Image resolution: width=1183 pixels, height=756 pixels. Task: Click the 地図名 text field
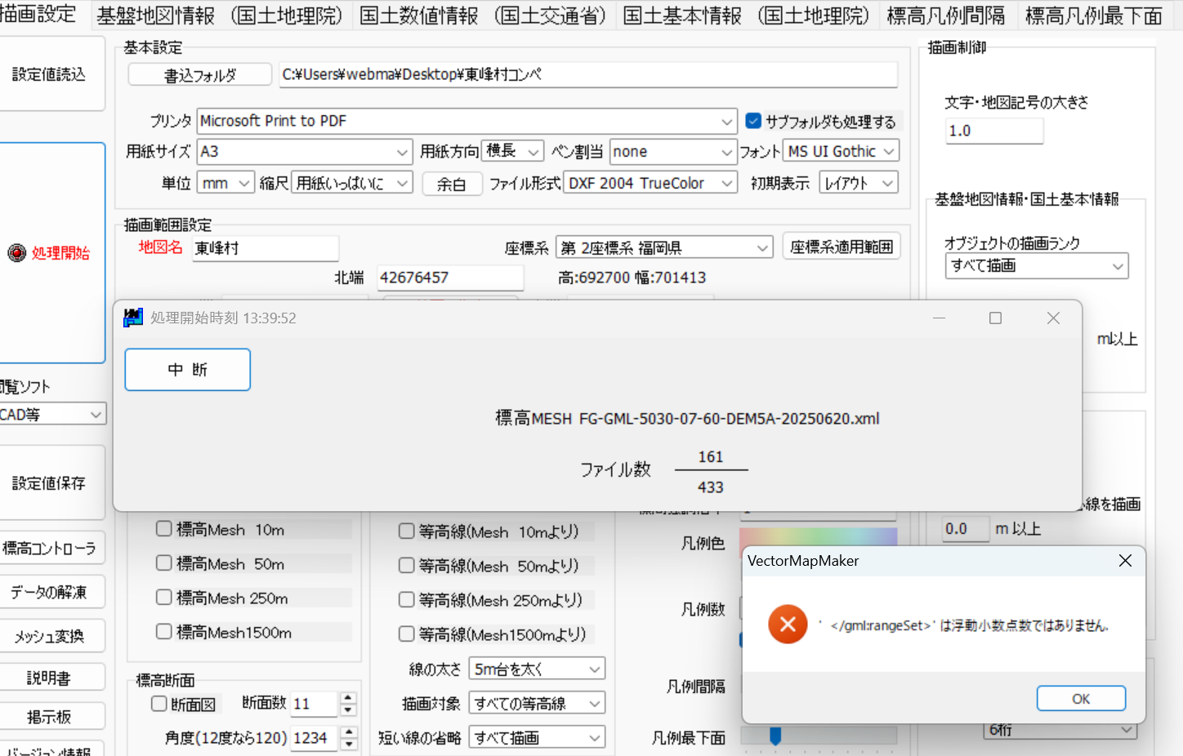point(266,248)
